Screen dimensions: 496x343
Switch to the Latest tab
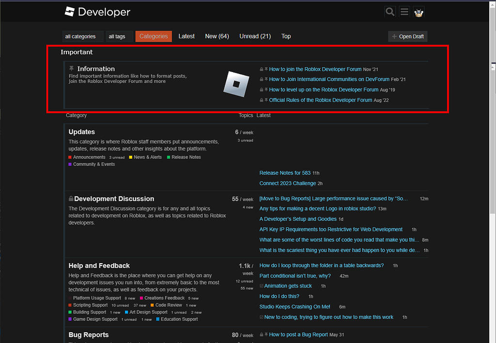pyautogui.click(x=186, y=36)
